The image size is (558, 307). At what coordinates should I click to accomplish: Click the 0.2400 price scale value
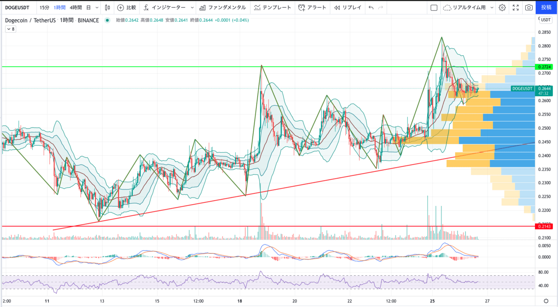(x=544, y=156)
